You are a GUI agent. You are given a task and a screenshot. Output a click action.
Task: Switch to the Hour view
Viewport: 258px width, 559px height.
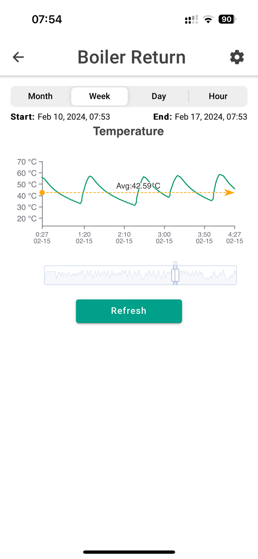218,96
